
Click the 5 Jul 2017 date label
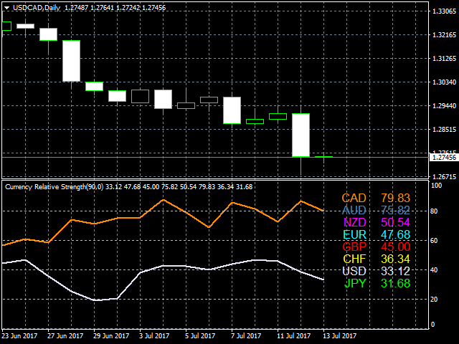[x=200, y=335]
